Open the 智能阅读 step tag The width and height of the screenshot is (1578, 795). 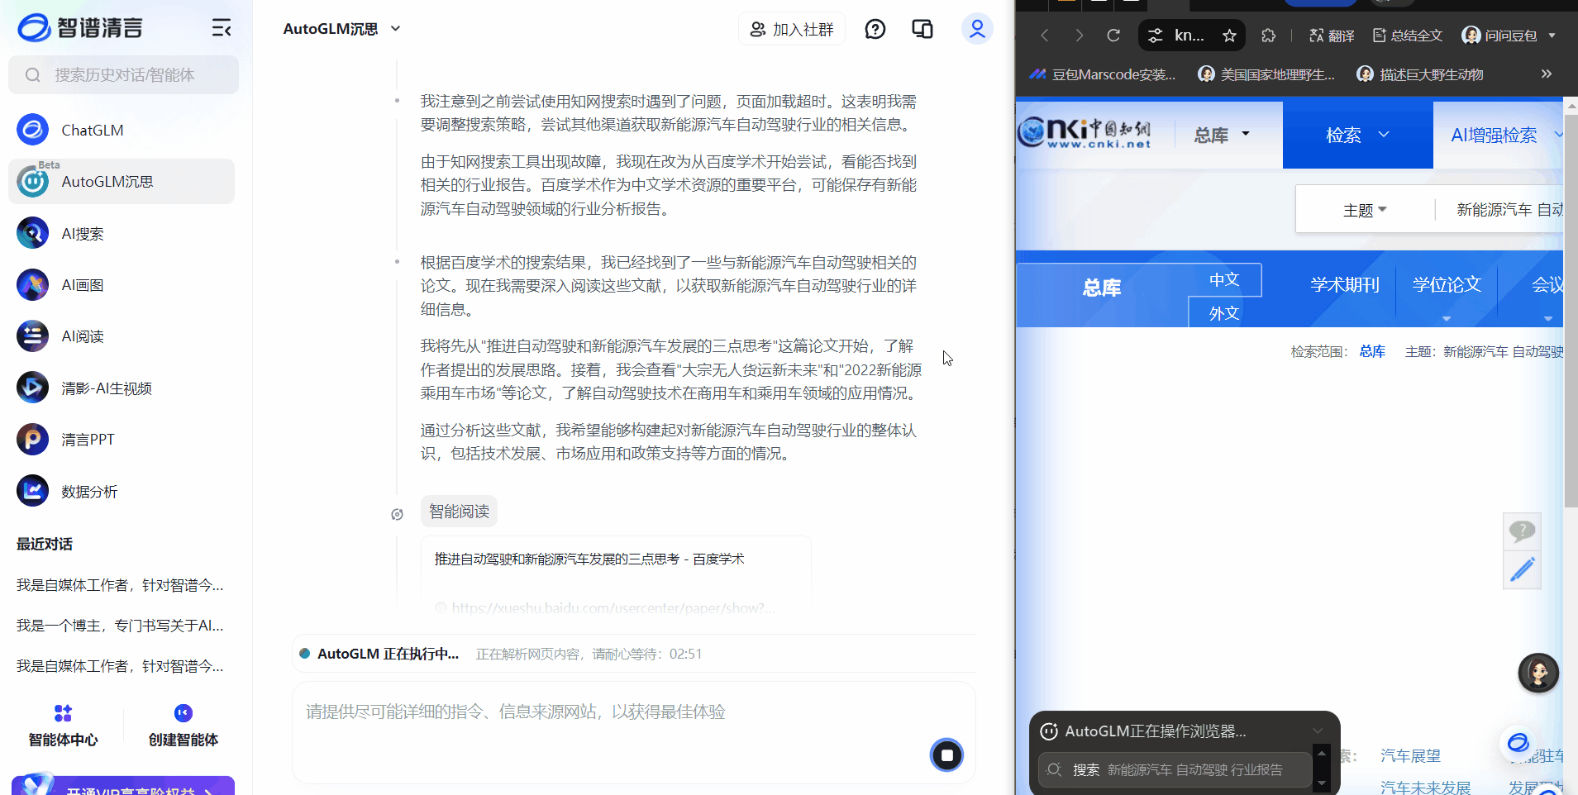pos(459,512)
